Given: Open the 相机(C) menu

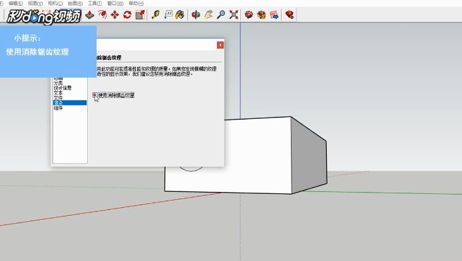Looking at the screenshot, I should [55, 3].
